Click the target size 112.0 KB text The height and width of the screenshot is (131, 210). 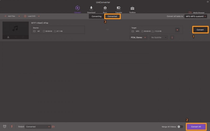tap(158, 31)
